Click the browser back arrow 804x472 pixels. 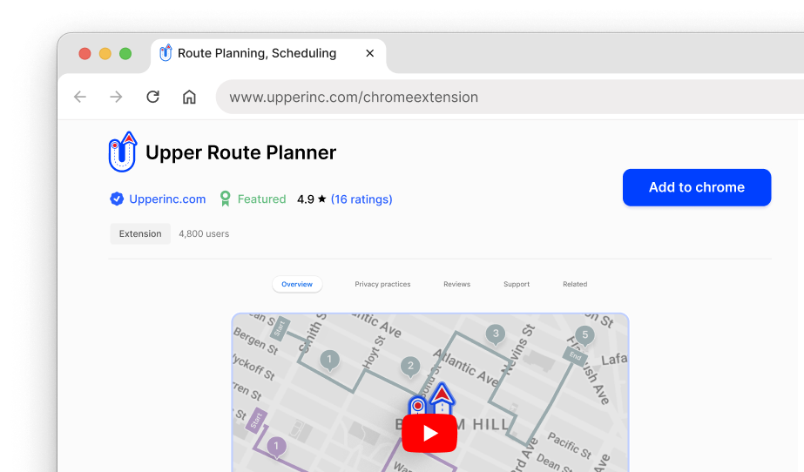pos(80,97)
